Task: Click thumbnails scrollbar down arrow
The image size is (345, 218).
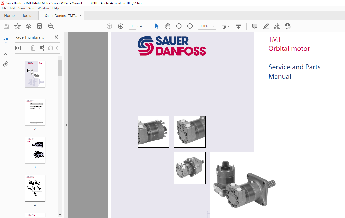Action: pyautogui.click(x=60, y=215)
